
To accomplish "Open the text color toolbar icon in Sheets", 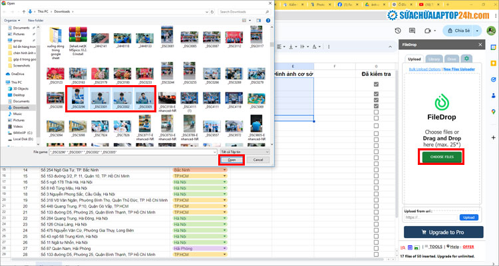I will pyautogui.click(x=314, y=47).
